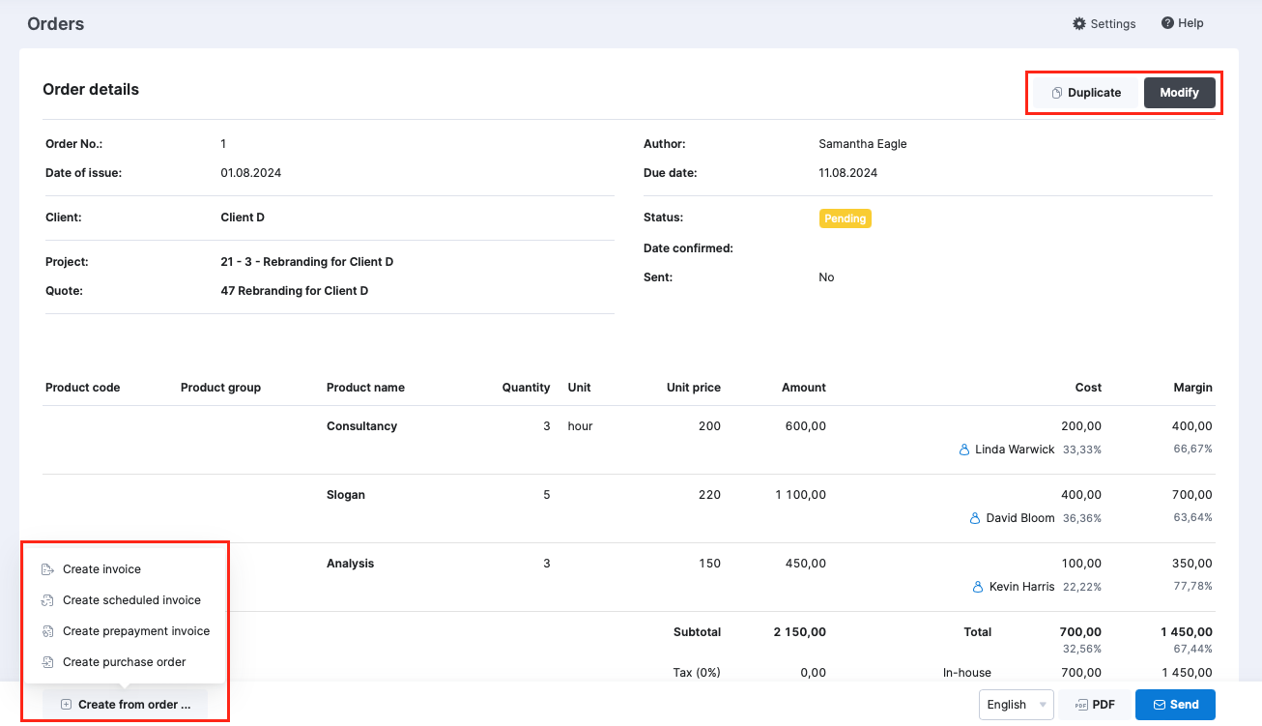Open Client D client link
The height and width of the screenshot is (726, 1262).
[243, 218]
